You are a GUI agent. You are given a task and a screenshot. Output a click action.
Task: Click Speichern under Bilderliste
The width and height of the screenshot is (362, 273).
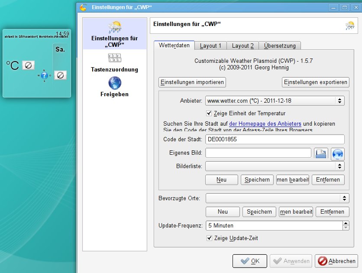pos(257,180)
